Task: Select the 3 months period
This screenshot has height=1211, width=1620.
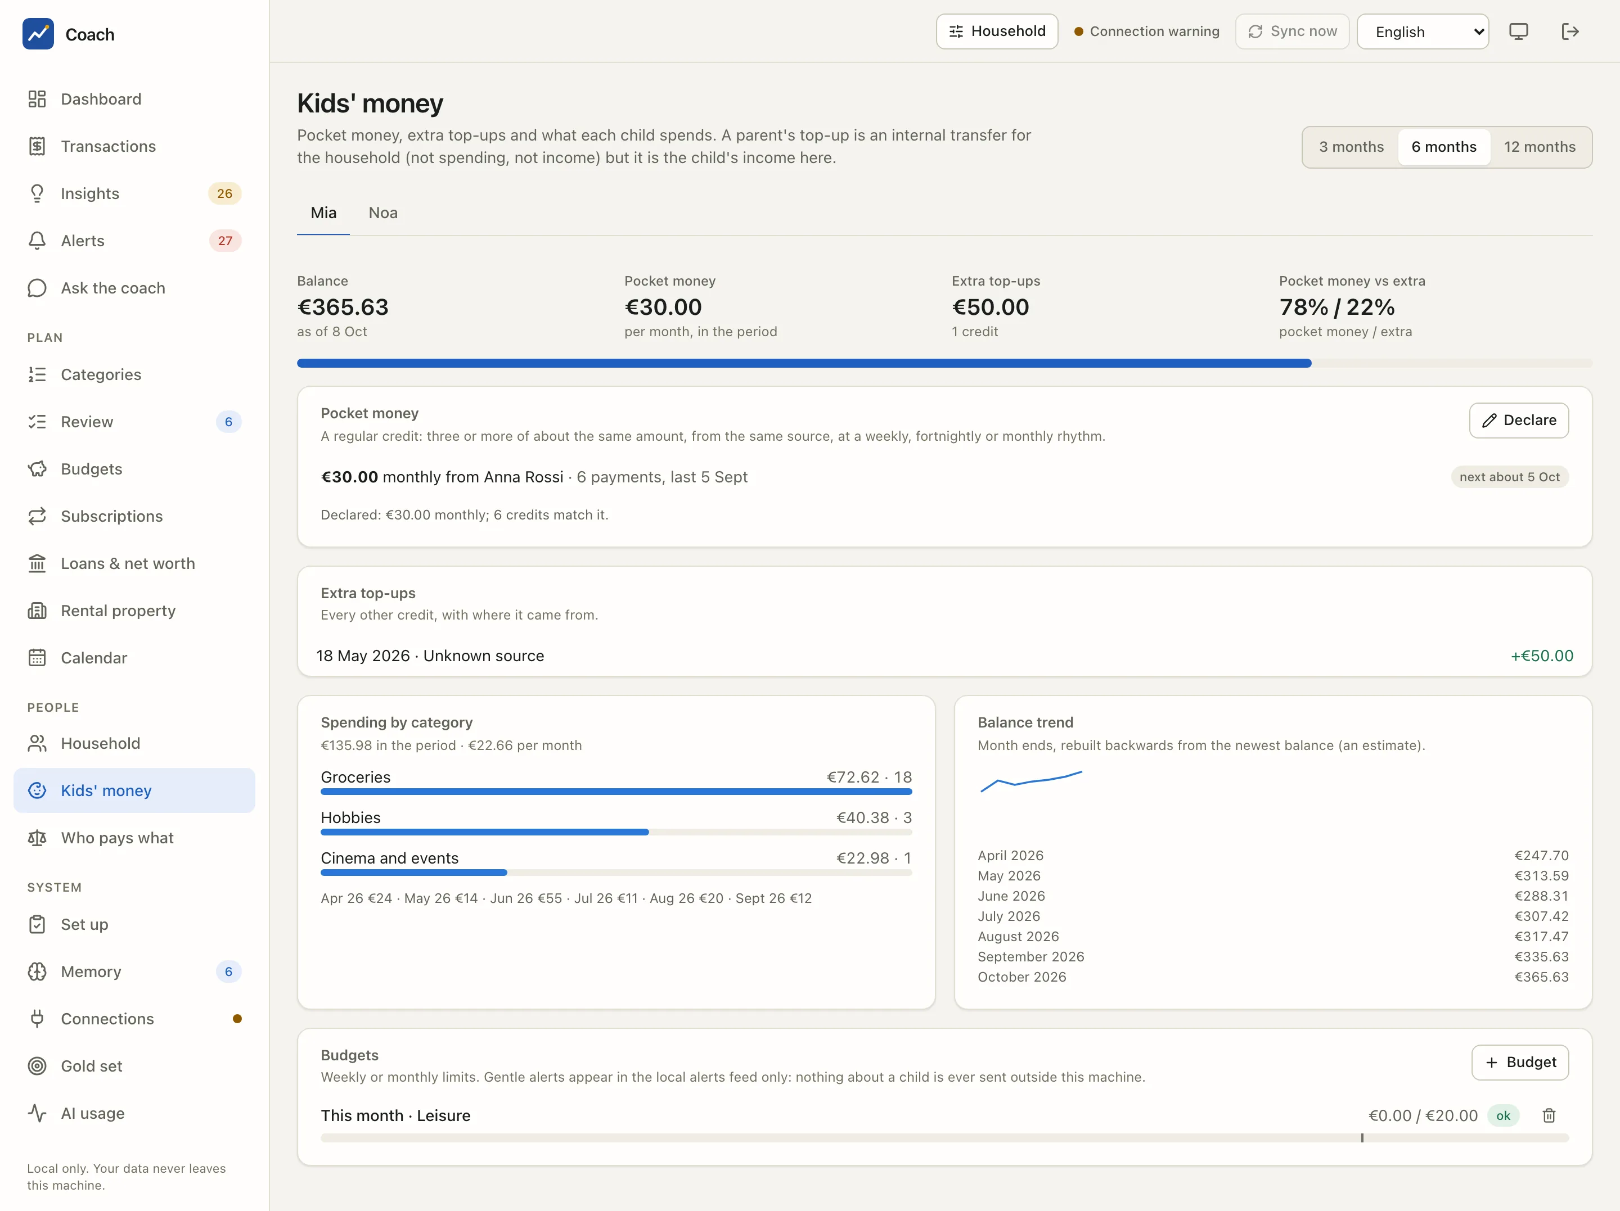Action: click(1351, 146)
